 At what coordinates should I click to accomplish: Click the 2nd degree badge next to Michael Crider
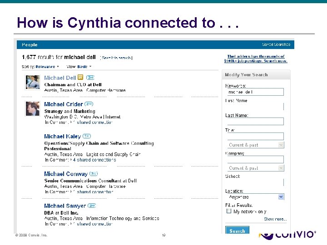[89, 104]
